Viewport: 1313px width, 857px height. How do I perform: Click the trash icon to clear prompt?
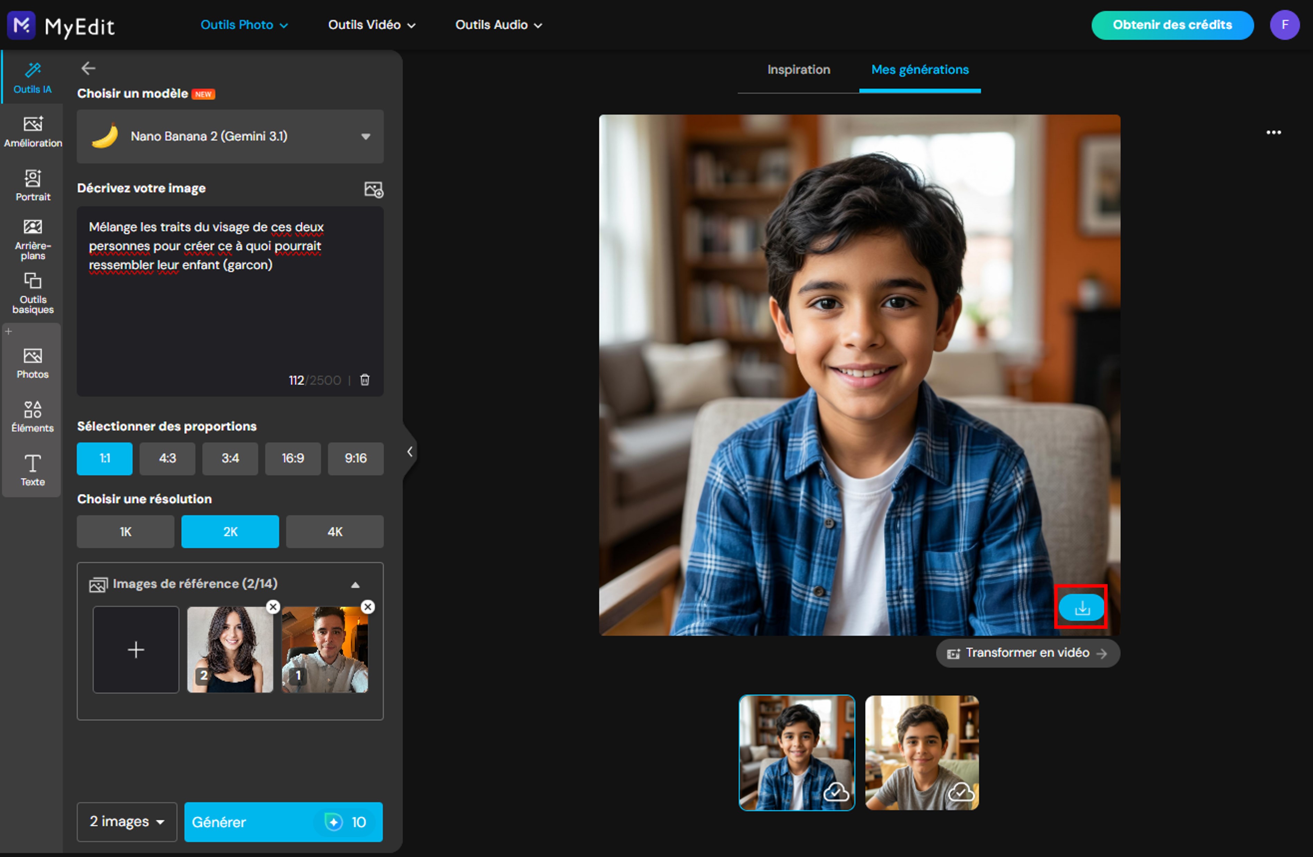point(365,380)
